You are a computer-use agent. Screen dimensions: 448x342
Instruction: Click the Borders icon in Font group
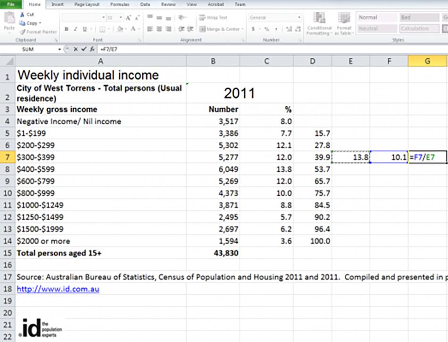tap(102, 29)
